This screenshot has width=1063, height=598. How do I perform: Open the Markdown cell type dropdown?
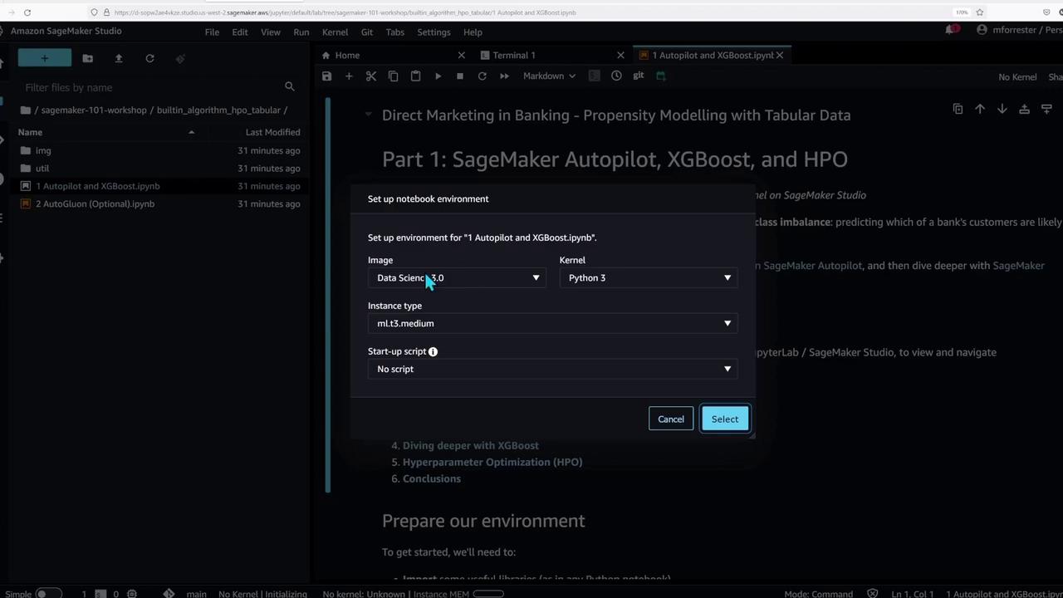tap(549, 76)
